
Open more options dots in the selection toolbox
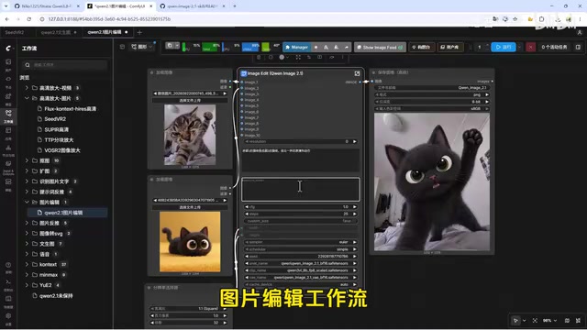point(342,57)
